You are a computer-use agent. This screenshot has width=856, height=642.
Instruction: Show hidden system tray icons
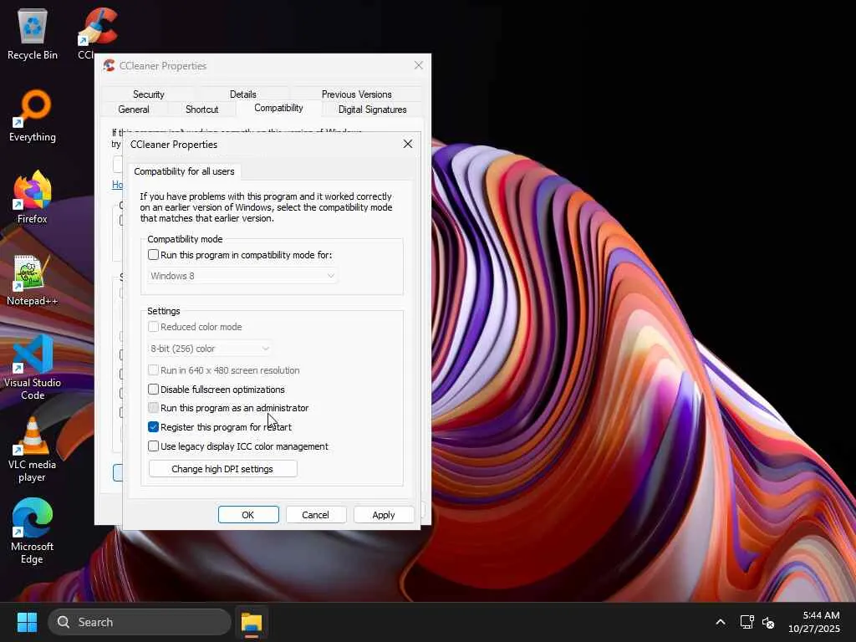(721, 622)
